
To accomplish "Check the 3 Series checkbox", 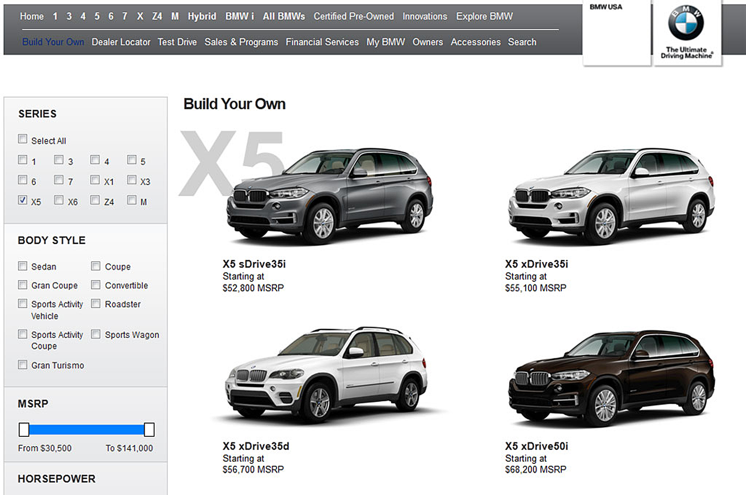I will pyautogui.click(x=59, y=159).
